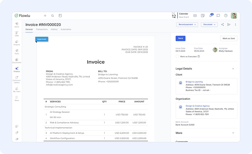Click the Mark as Sent button

point(229,38)
